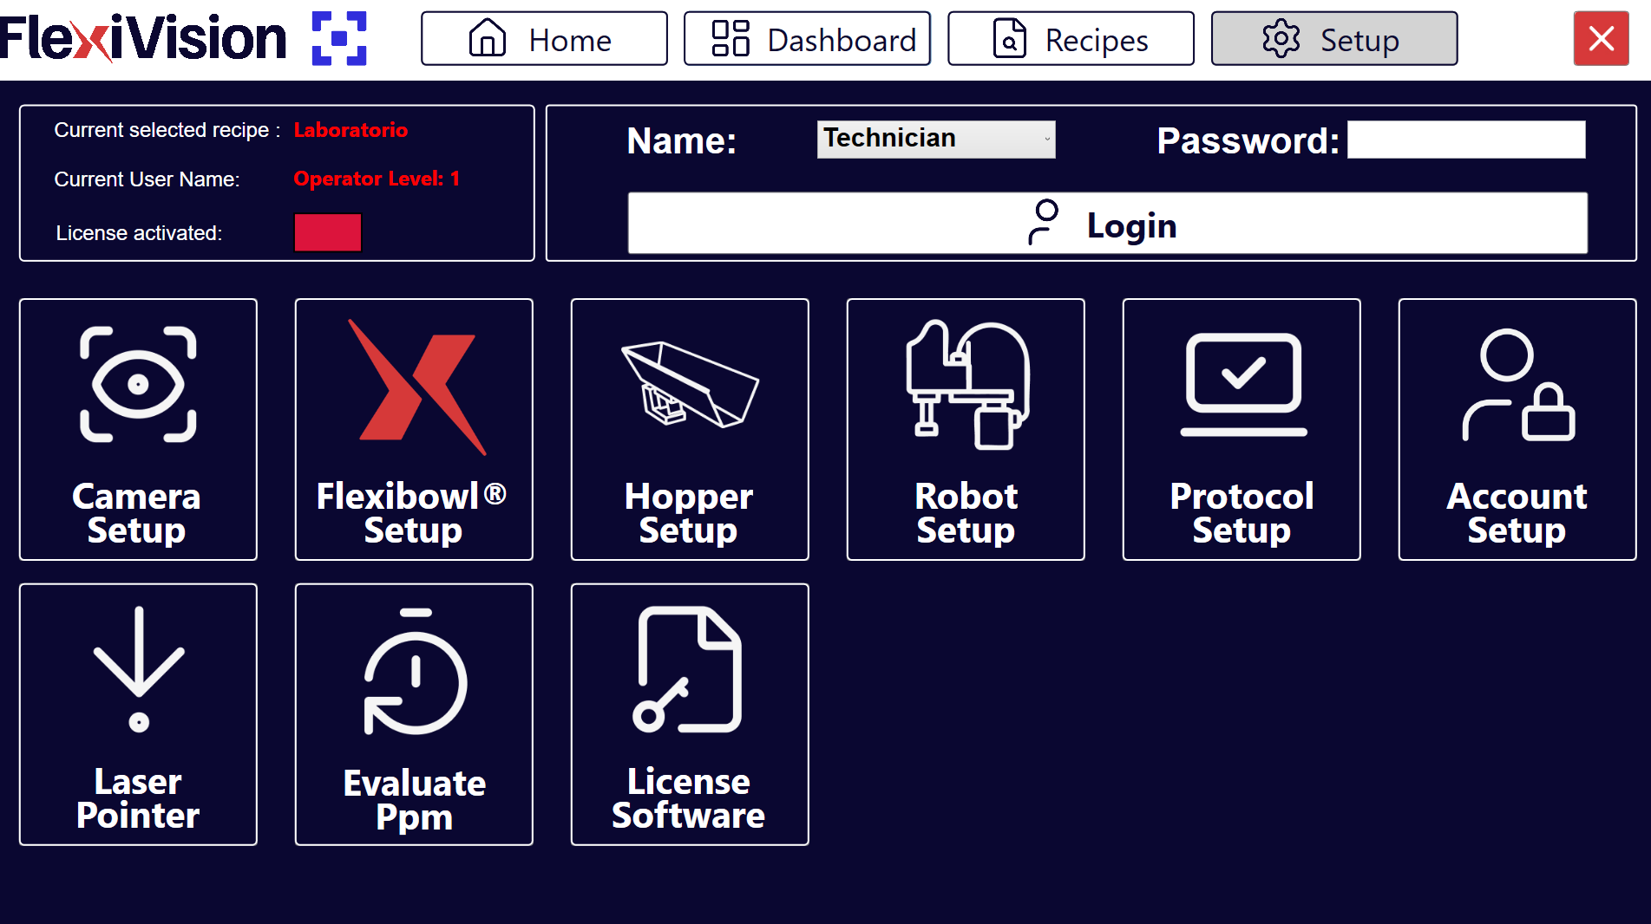1651x924 pixels.
Task: Switch to the Dashboard tab
Action: click(807, 39)
